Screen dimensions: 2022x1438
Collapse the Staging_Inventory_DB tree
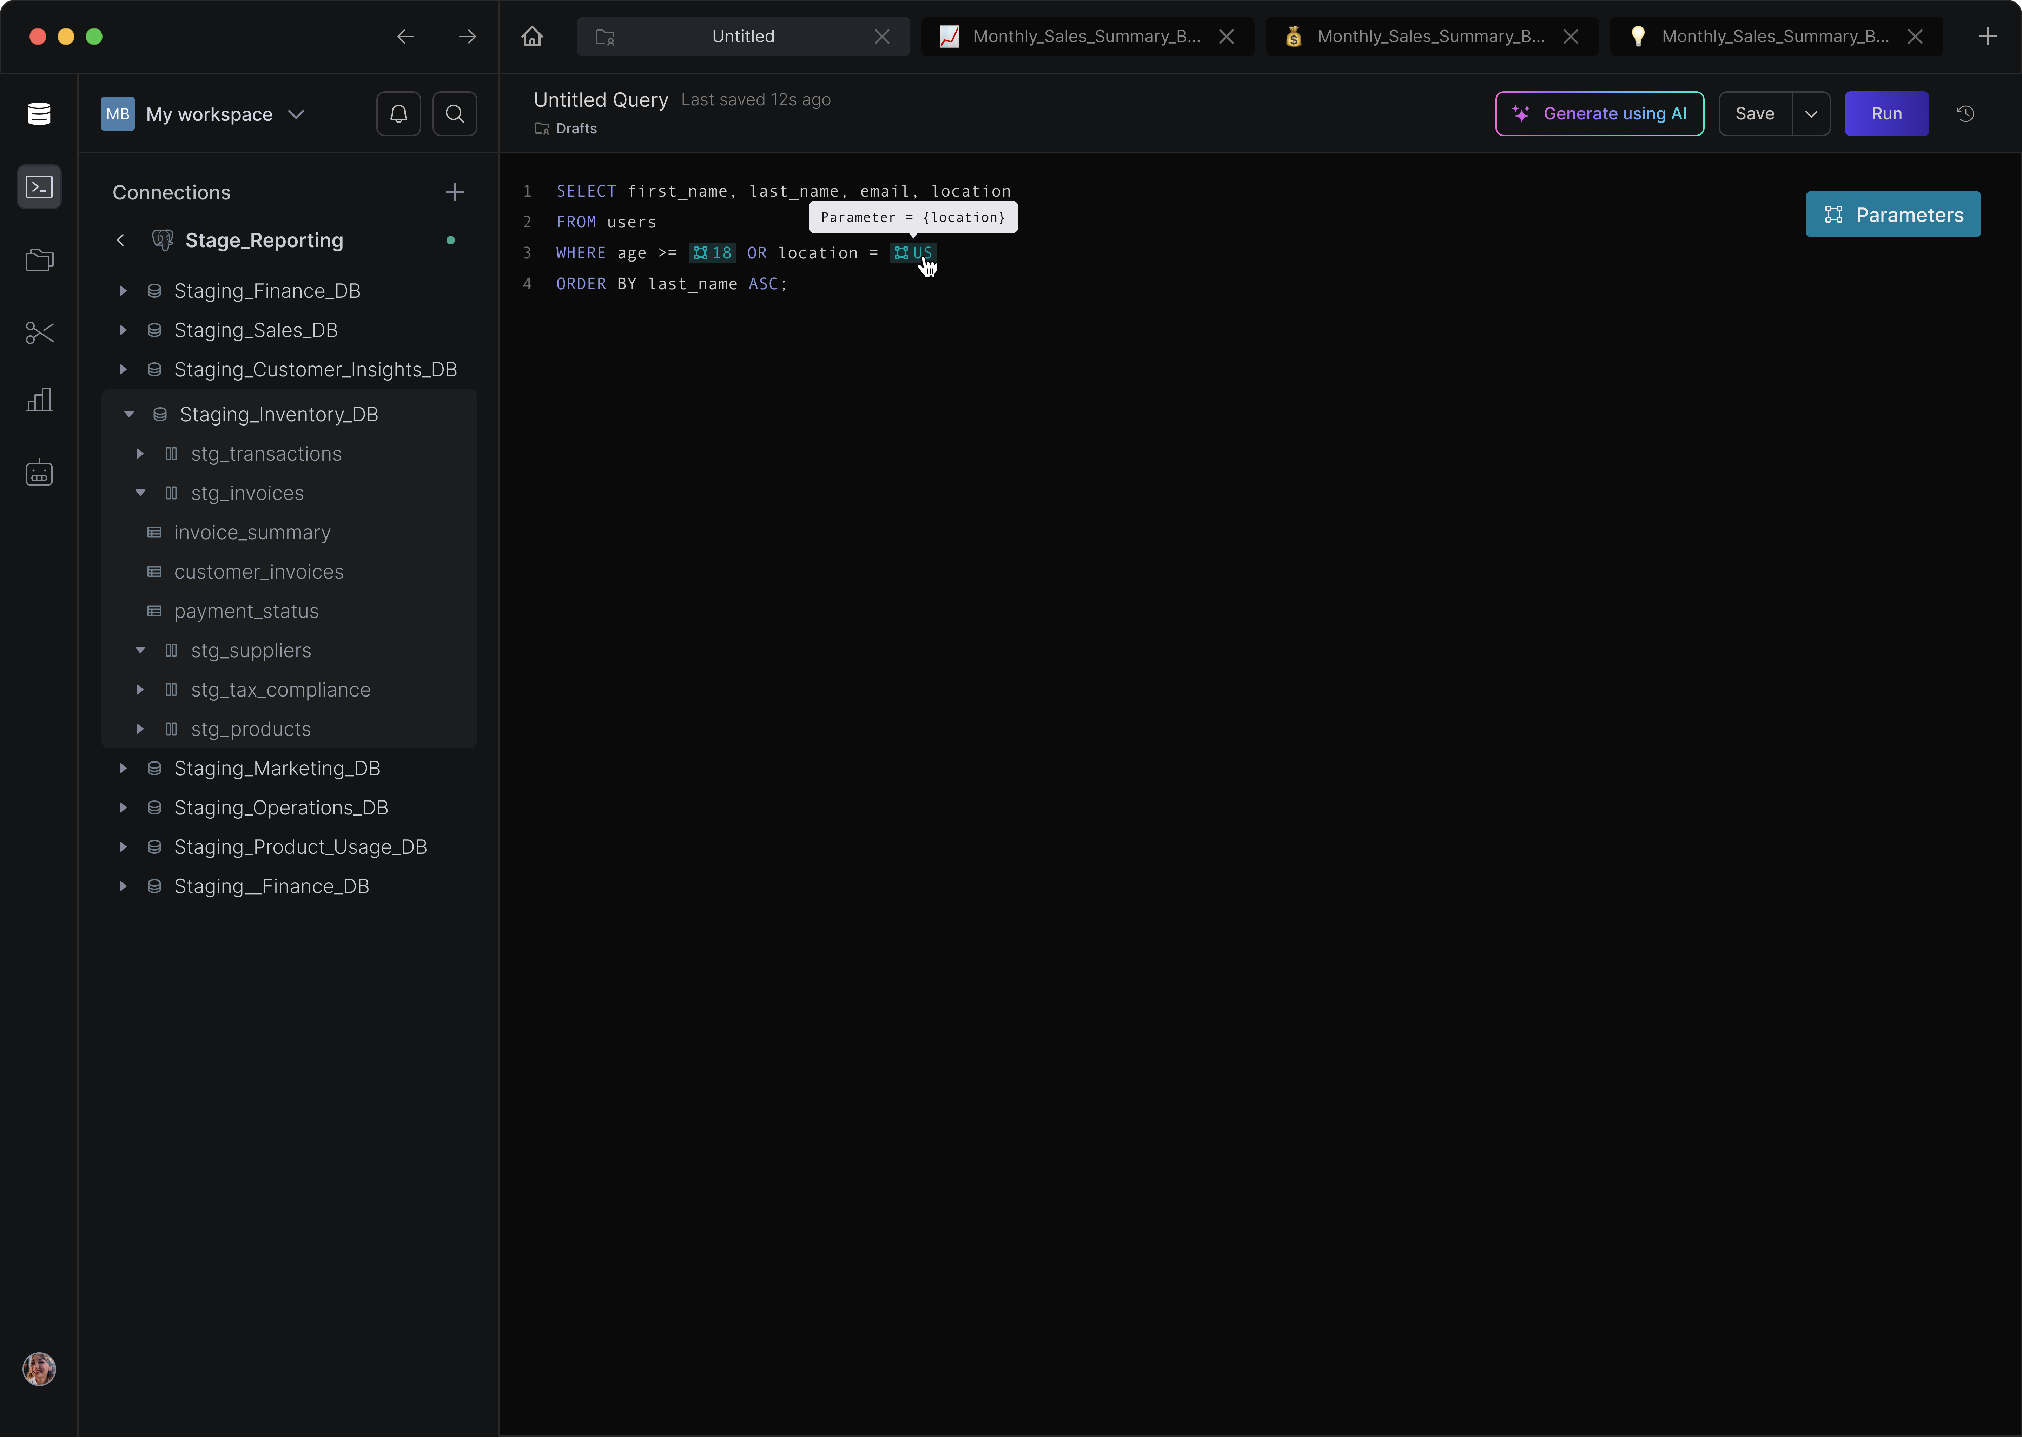coord(129,414)
